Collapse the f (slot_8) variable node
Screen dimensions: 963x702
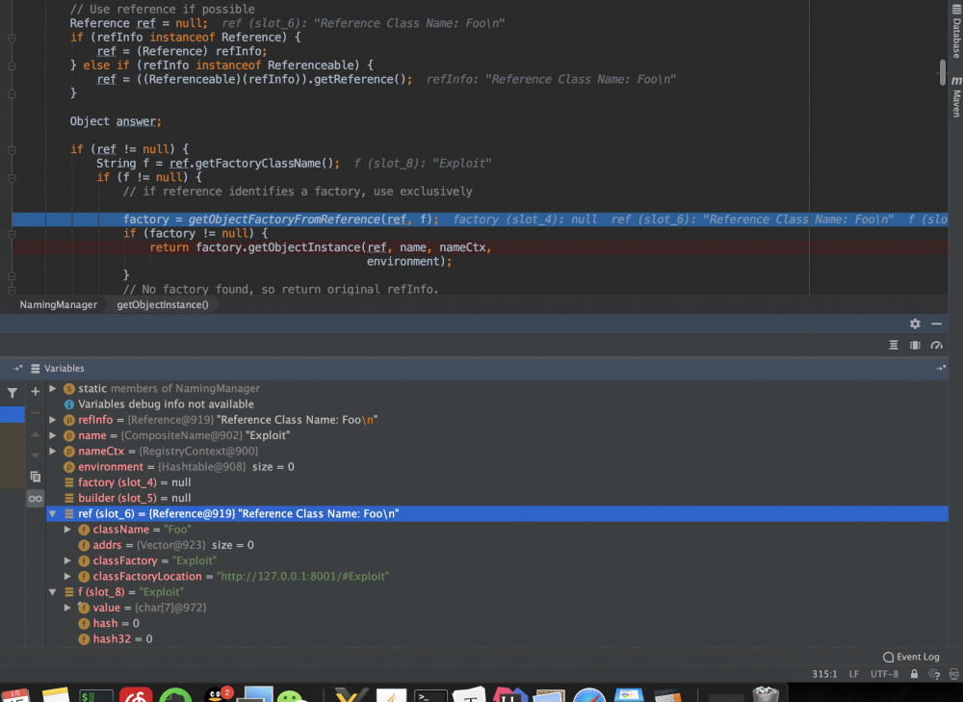[x=54, y=591]
